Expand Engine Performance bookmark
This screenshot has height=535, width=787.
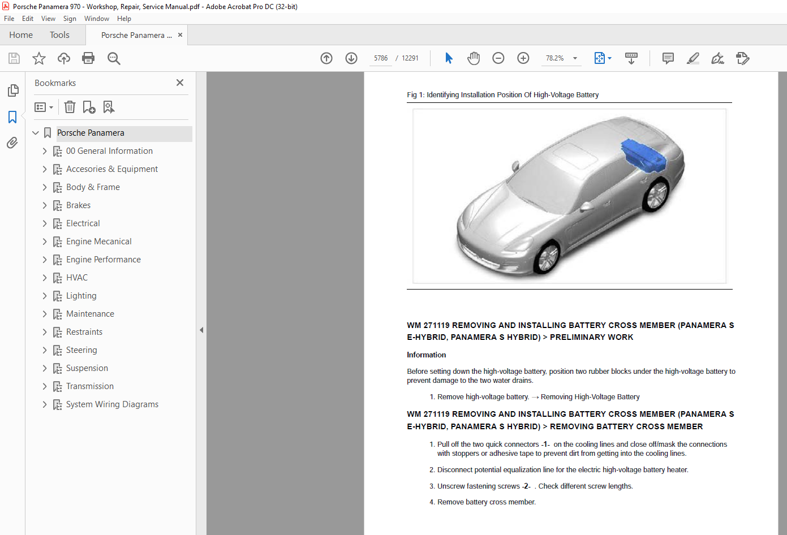pyautogui.click(x=45, y=260)
